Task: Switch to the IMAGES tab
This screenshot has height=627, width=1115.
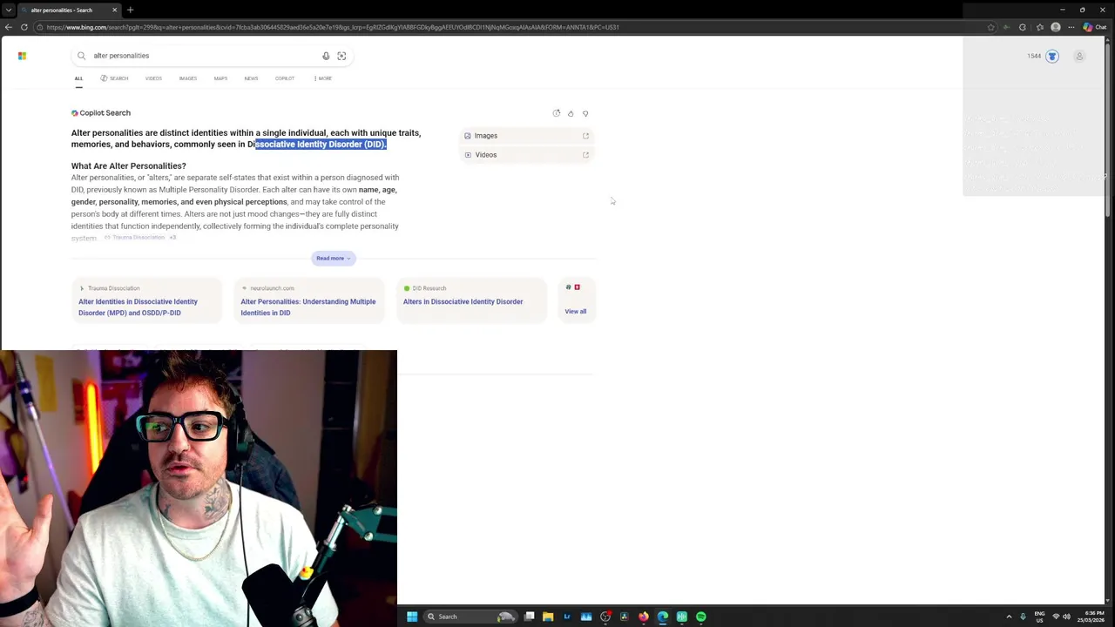Action: tap(188, 78)
